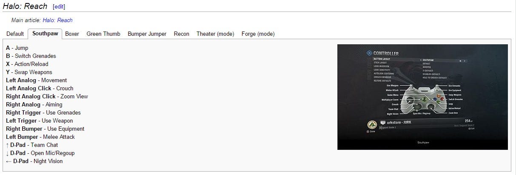The height and width of the screenshot is (175, 516).
Task: Click the 'Halo: Reach' section heading
Action: [25, 6]
